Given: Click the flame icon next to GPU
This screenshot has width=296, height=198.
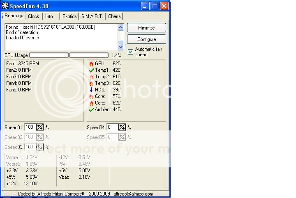Looking at the screenshot, I should [91, 64].
